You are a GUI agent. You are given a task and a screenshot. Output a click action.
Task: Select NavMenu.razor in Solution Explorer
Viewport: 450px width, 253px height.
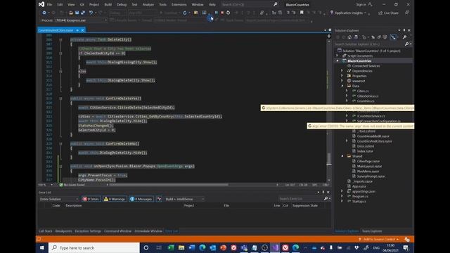(368, 171)
